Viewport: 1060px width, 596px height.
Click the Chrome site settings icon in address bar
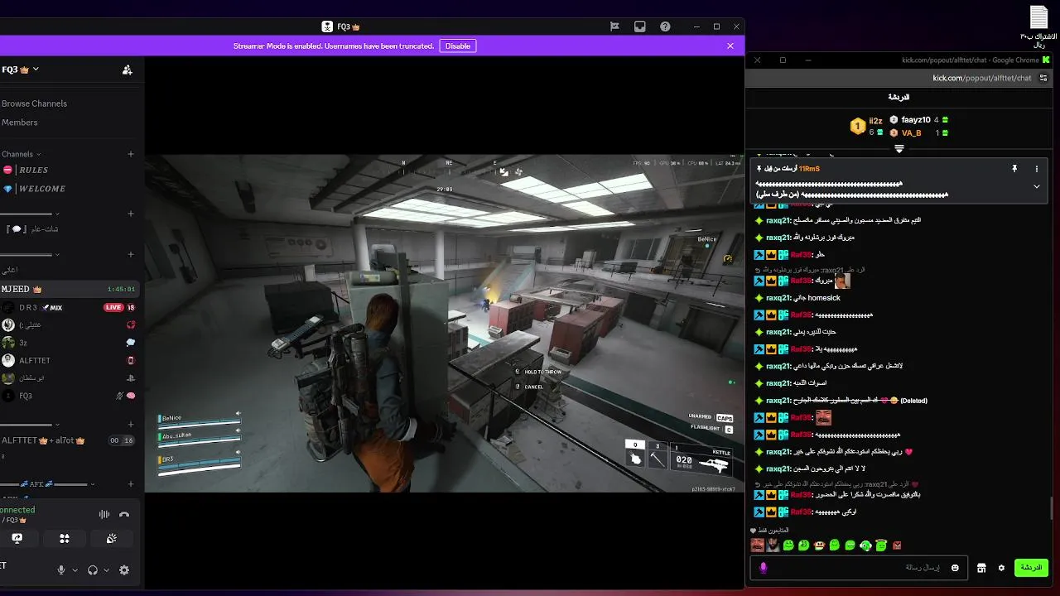click(x=1043, y=78)
